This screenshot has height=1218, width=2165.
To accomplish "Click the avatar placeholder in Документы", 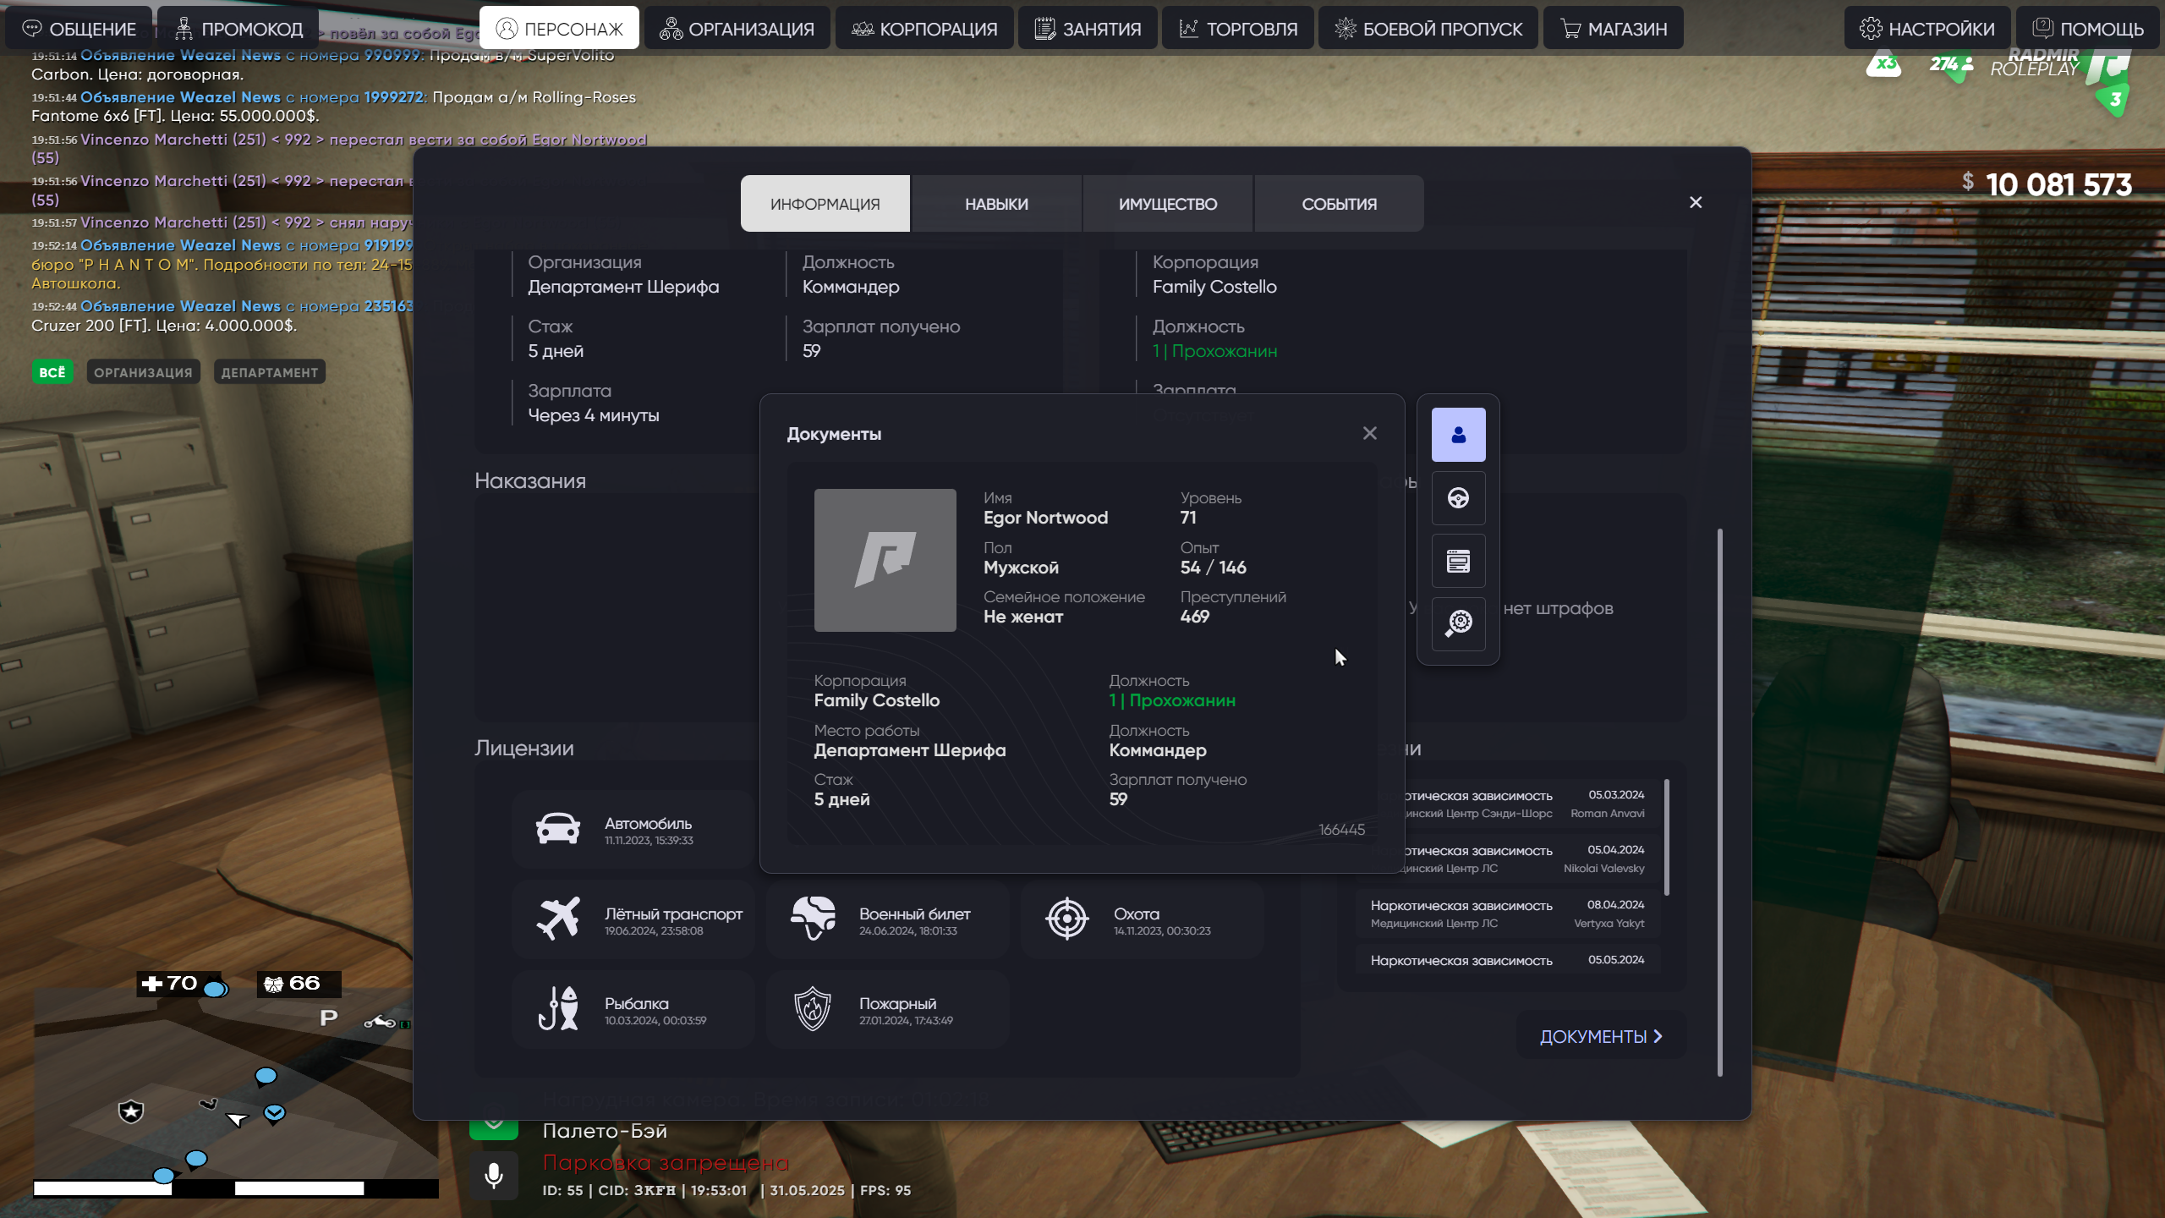I will (x=885, y=560).
